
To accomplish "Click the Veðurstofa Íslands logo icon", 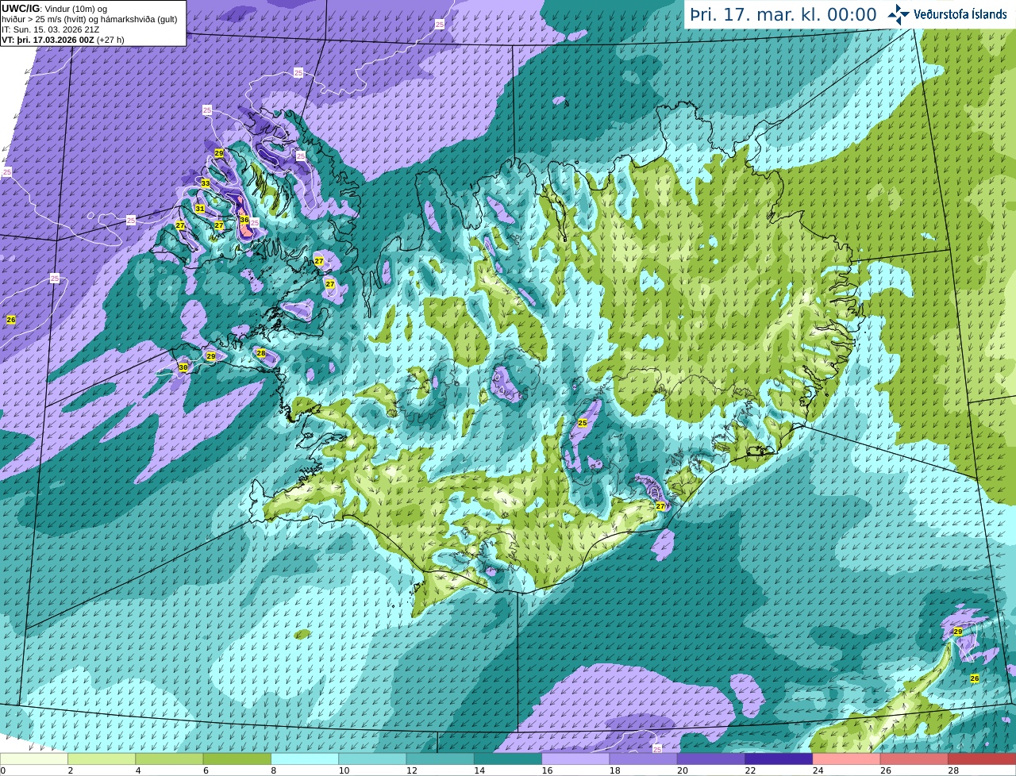I will (899, 14).
